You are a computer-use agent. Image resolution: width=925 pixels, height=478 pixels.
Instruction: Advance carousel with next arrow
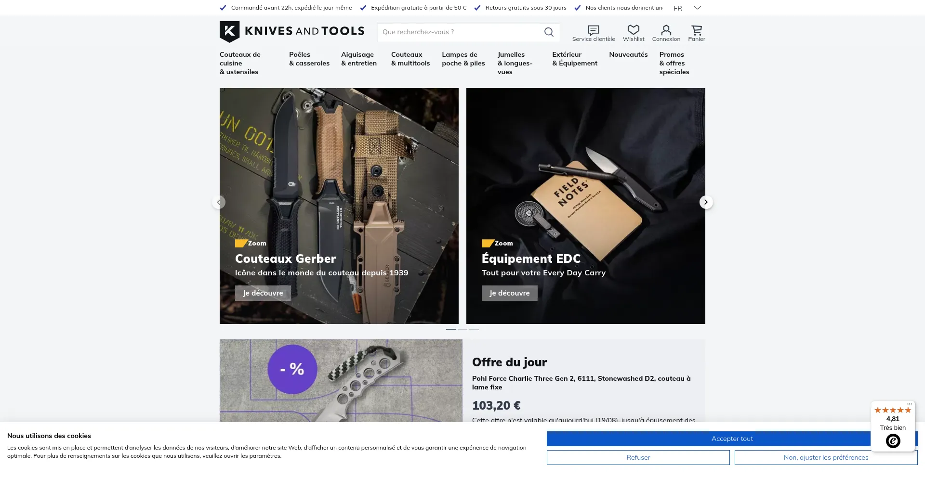(706, 202)
